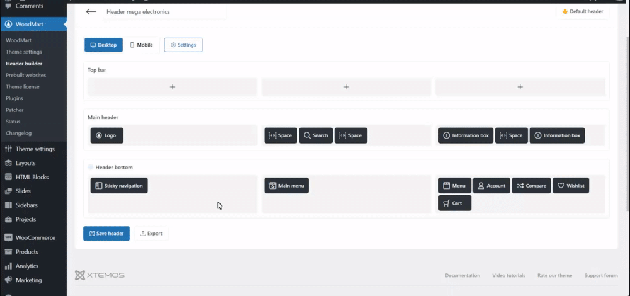
Task: Add element to first Top bar column
Action: click(x=173, y=87)
